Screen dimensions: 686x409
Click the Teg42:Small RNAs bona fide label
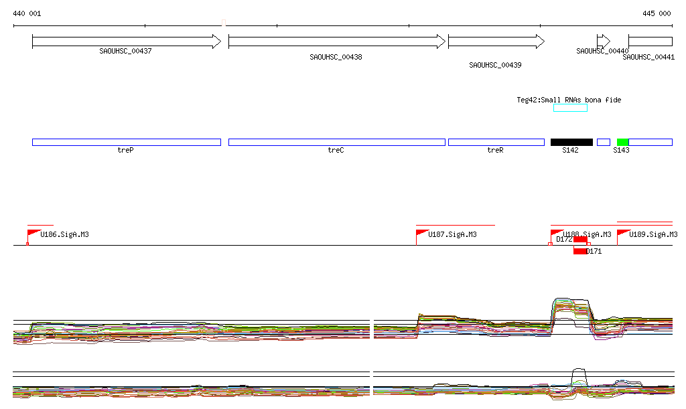click(569, 100)
